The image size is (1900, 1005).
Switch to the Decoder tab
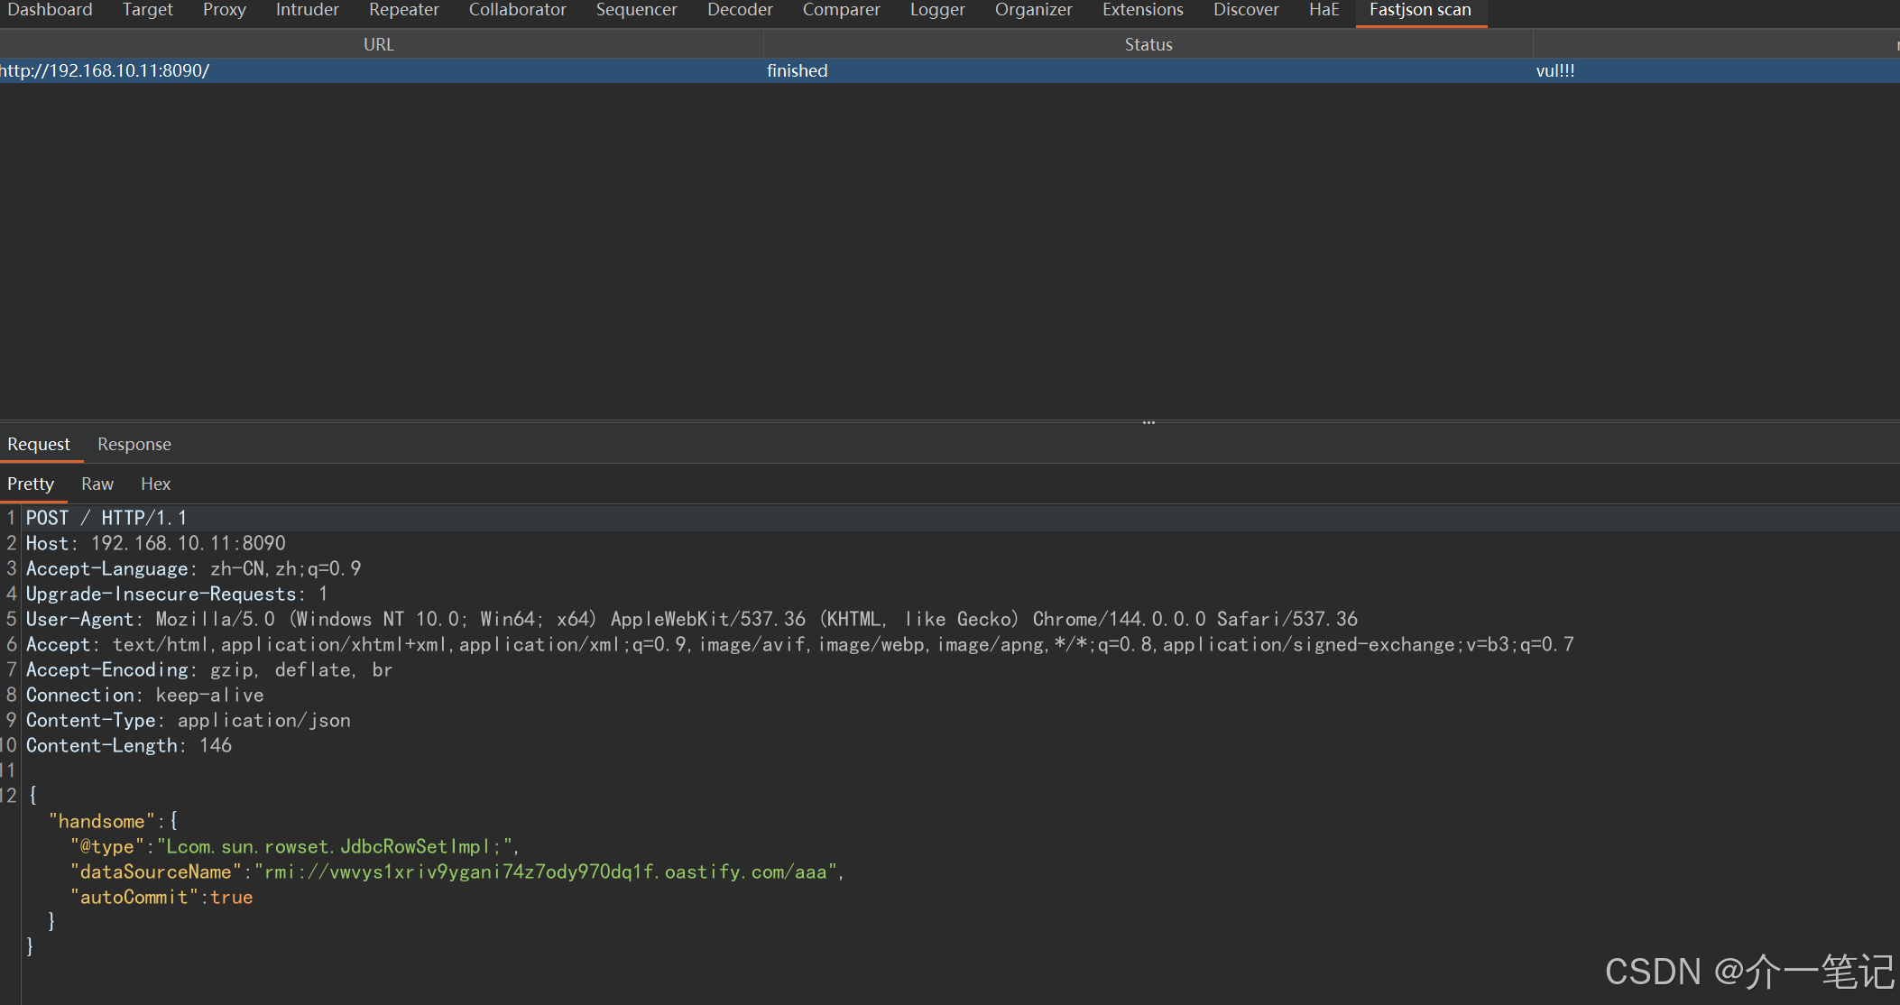pyautogui.click(x=739, y=10)
